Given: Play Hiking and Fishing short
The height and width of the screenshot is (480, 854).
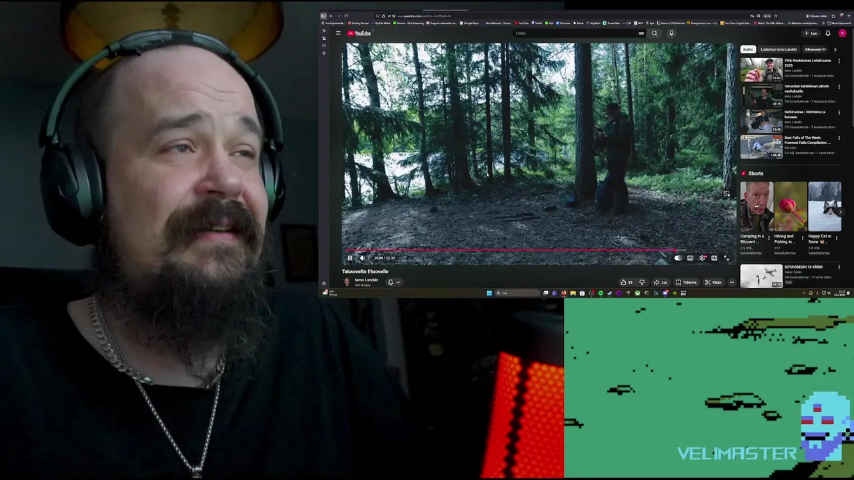Looking at the screenshot, I should (791, 207).
